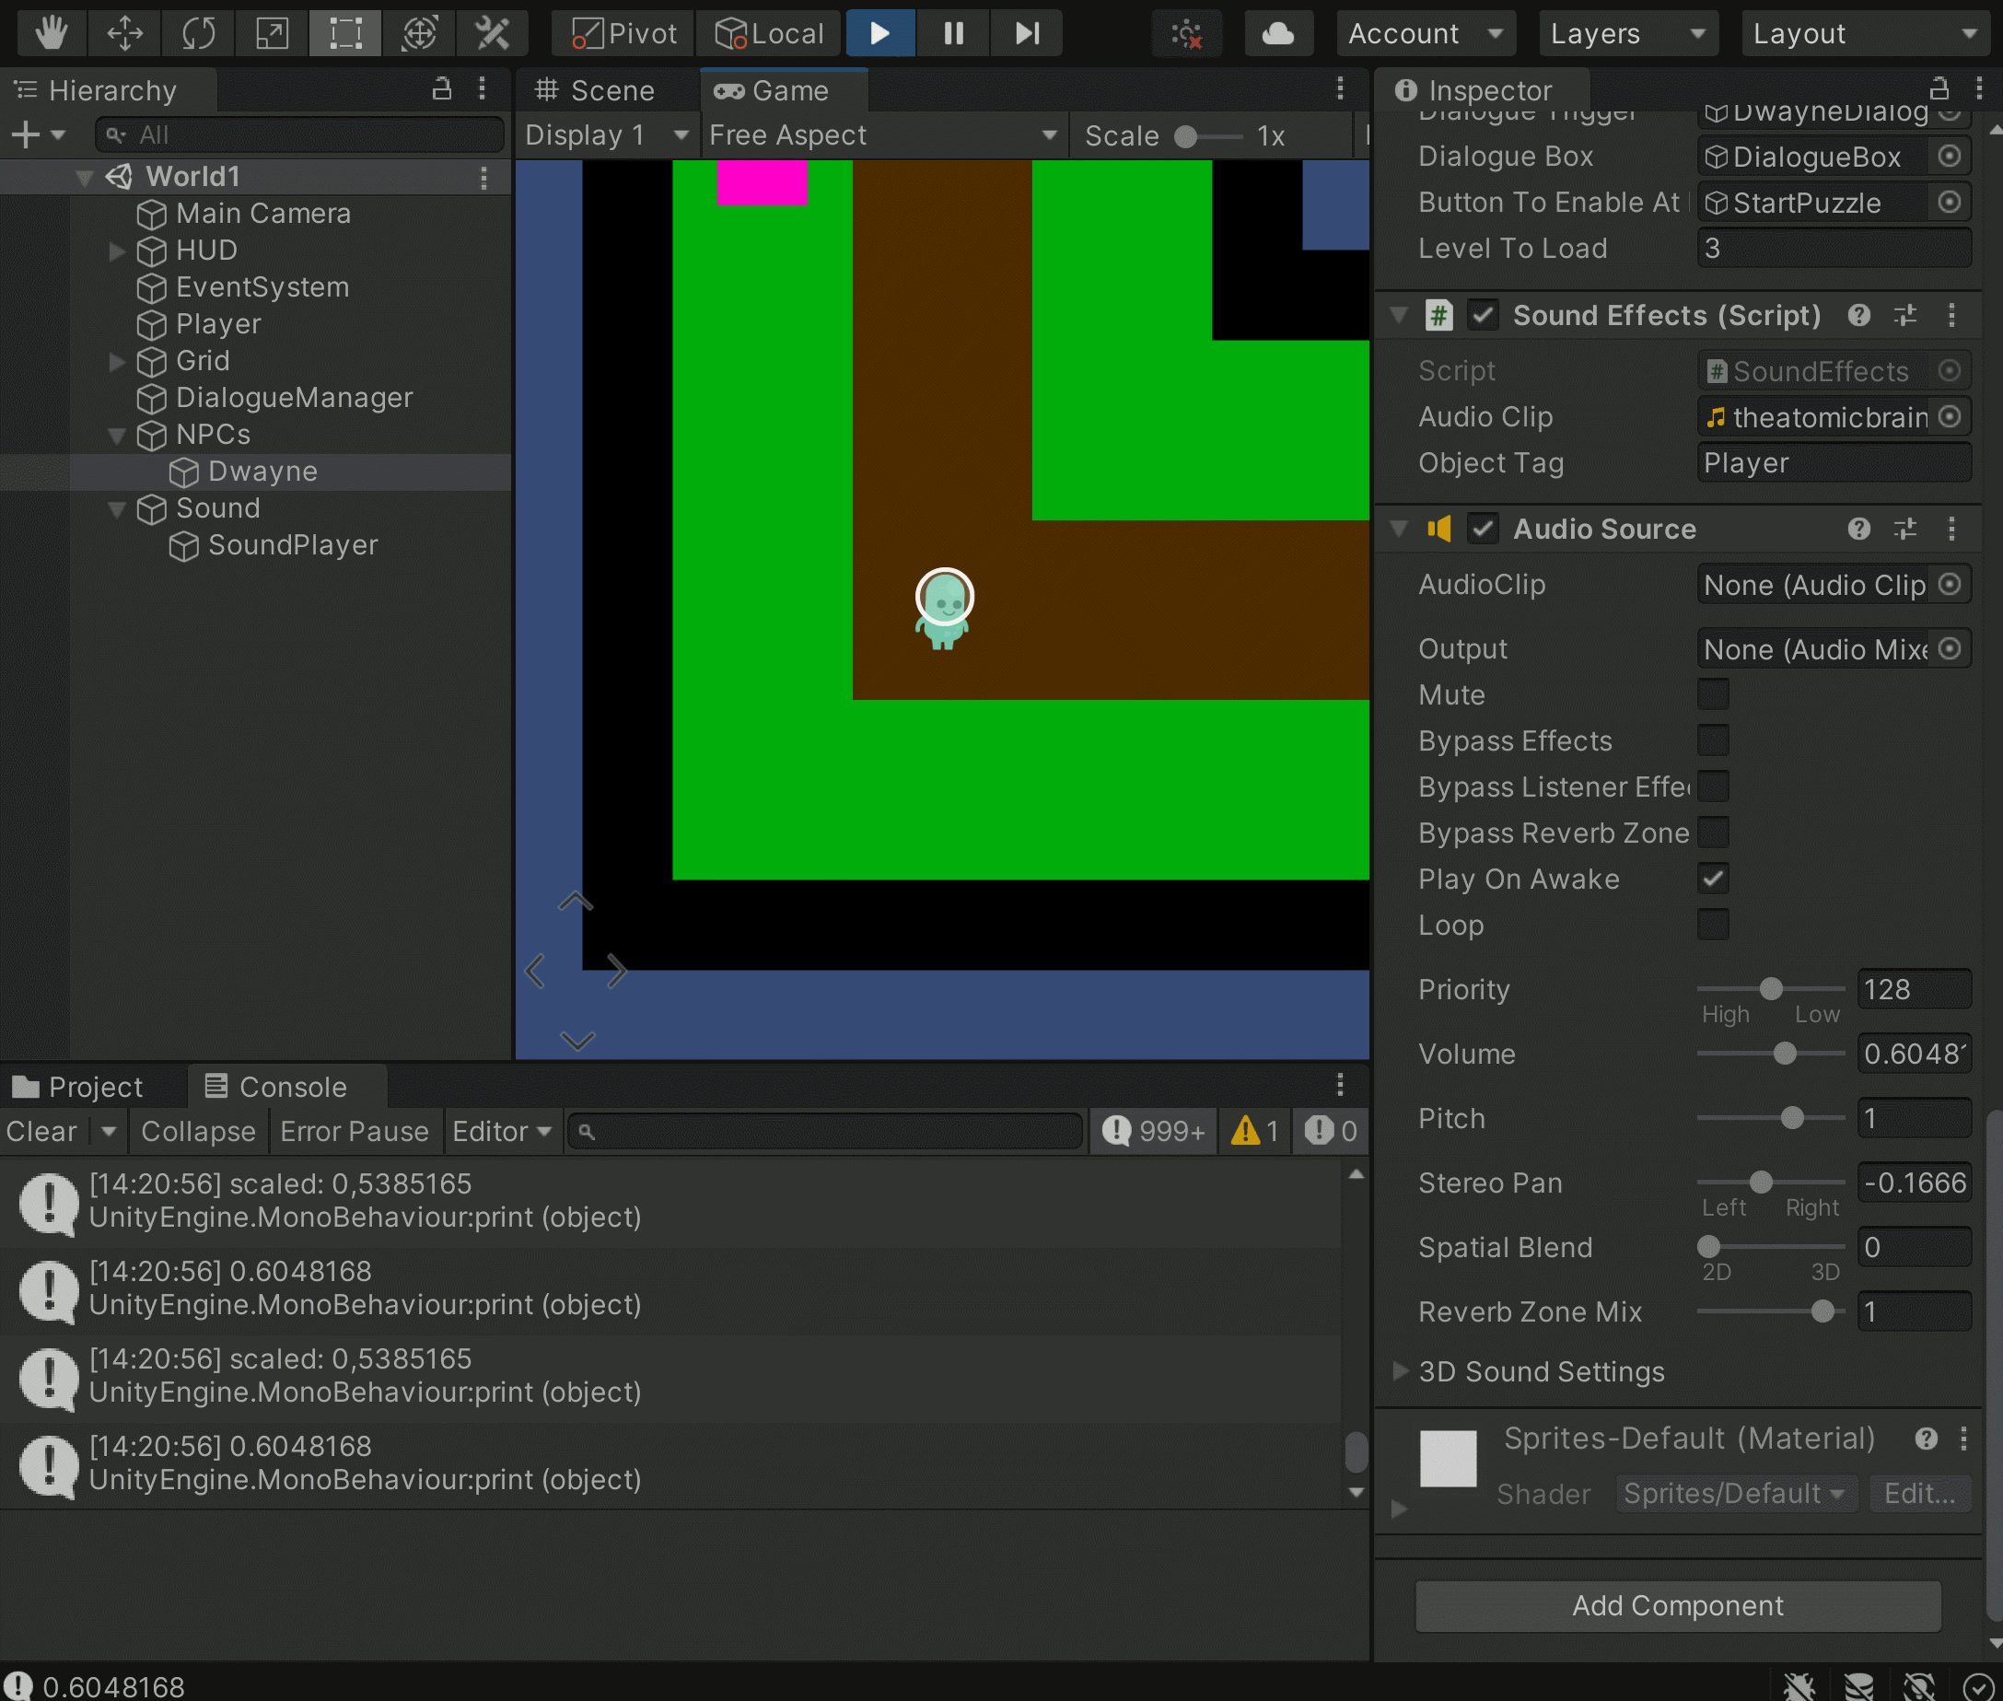Collapse the NPCs tree item
This screenshot has width=2003, height=1701.
tap(117, 435)
